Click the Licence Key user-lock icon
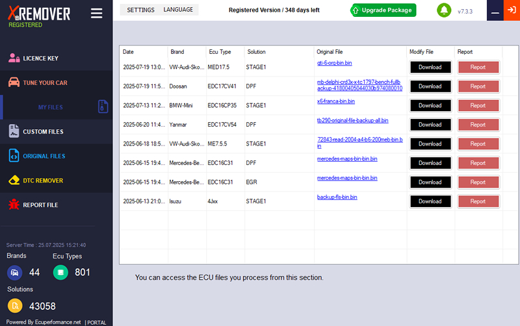 pos(14,58)
